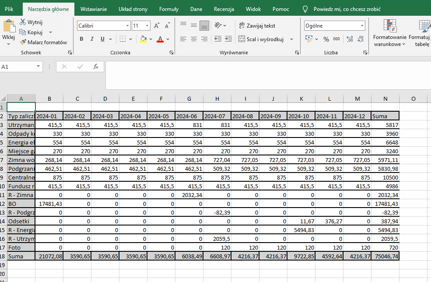Click the insert function fx icon

96,67
